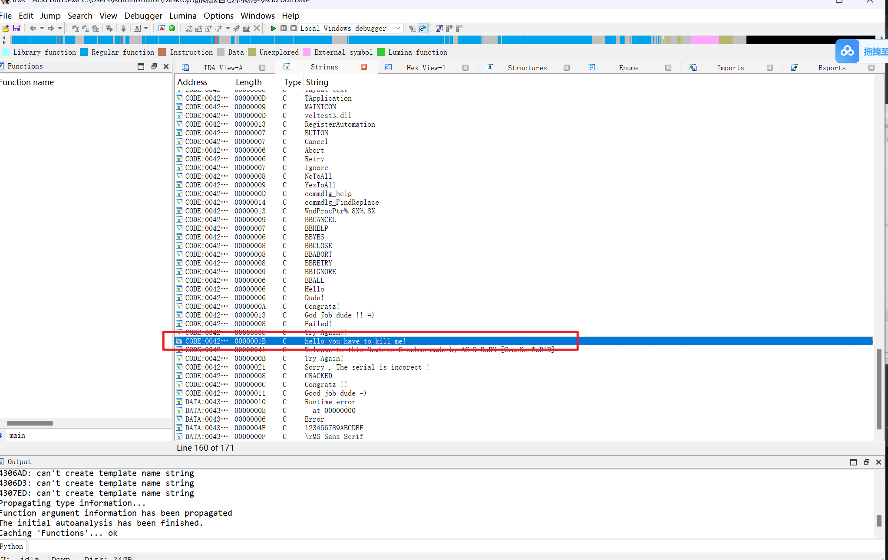The width and height of the screenshot is (888, 560).
Task: Switch to the Hex View-1 tab
Action: 426,68
